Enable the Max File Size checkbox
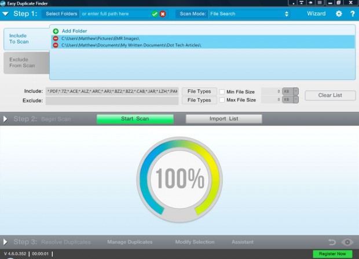Viewport: 359px width, 259px height. 222,100
